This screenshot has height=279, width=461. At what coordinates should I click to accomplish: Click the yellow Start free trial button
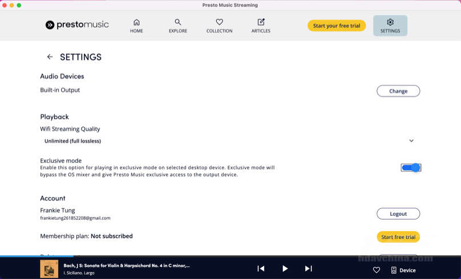pyautogui.click(x=398, y=237)
